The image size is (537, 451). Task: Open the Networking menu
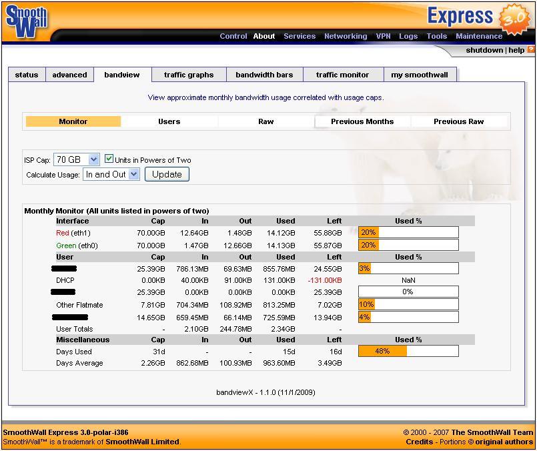[x=346, y=36]
